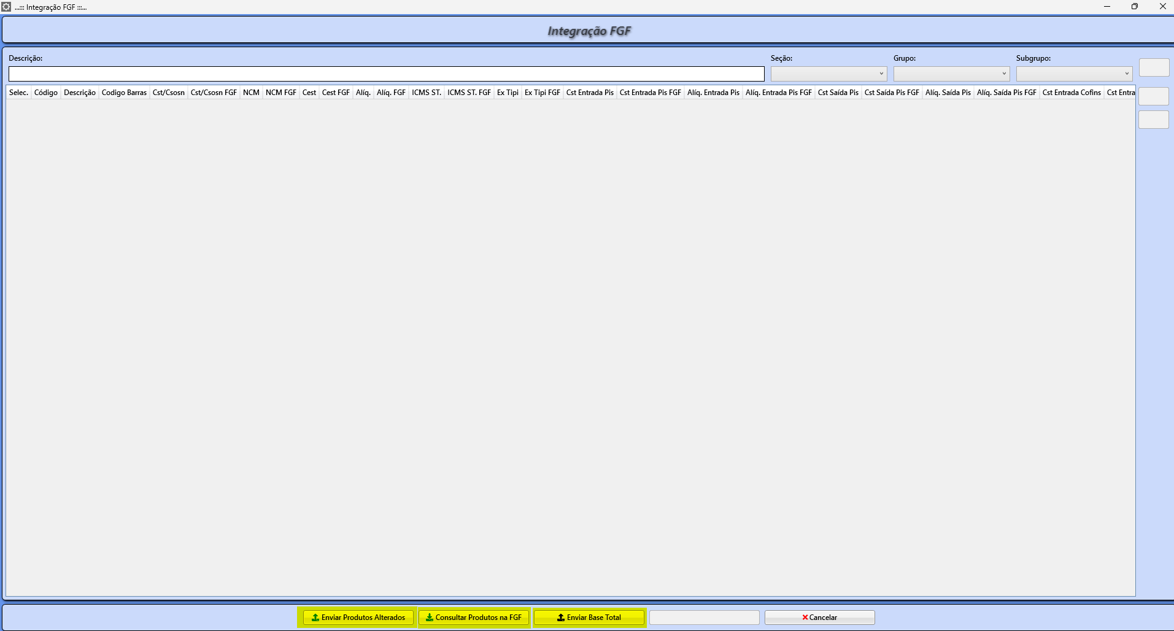Select the Cst Entrada Cofins column header

[x=1072, y=93]
